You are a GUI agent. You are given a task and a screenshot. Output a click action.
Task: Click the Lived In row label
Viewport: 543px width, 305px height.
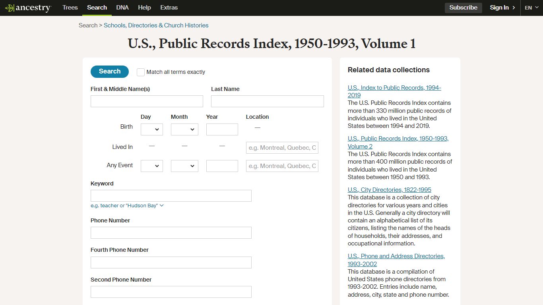pos(122,147)
